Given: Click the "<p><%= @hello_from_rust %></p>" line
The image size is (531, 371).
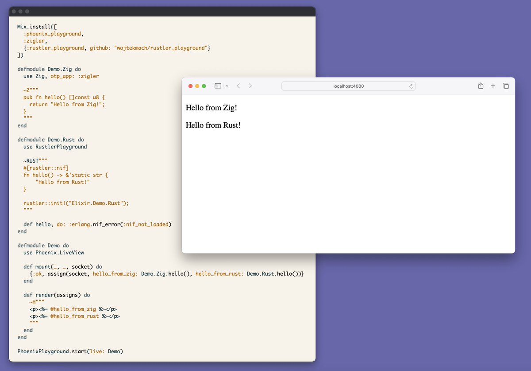Looking at the screenshot, I should [75, 316].
